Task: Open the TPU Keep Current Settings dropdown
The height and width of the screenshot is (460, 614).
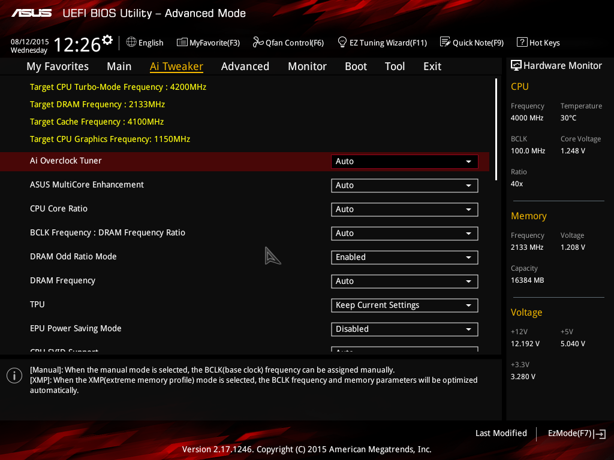Action: point(405,305)
